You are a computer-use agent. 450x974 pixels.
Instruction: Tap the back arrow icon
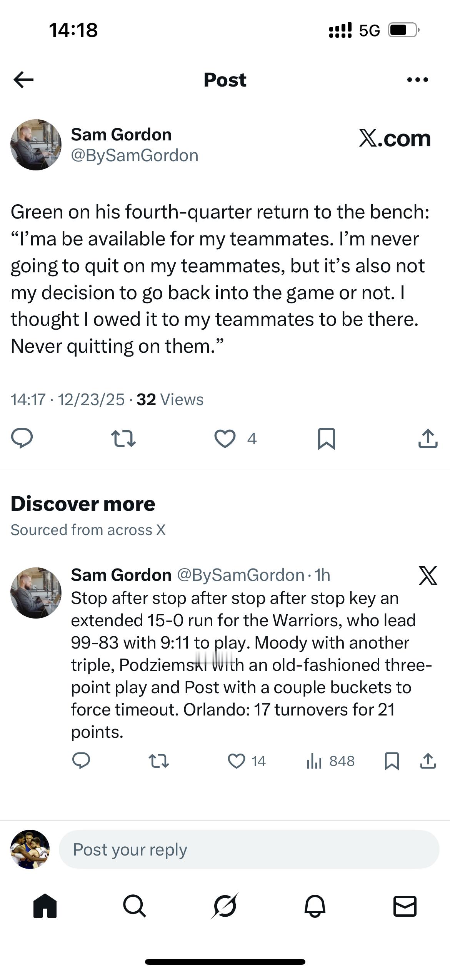point(23,80)
